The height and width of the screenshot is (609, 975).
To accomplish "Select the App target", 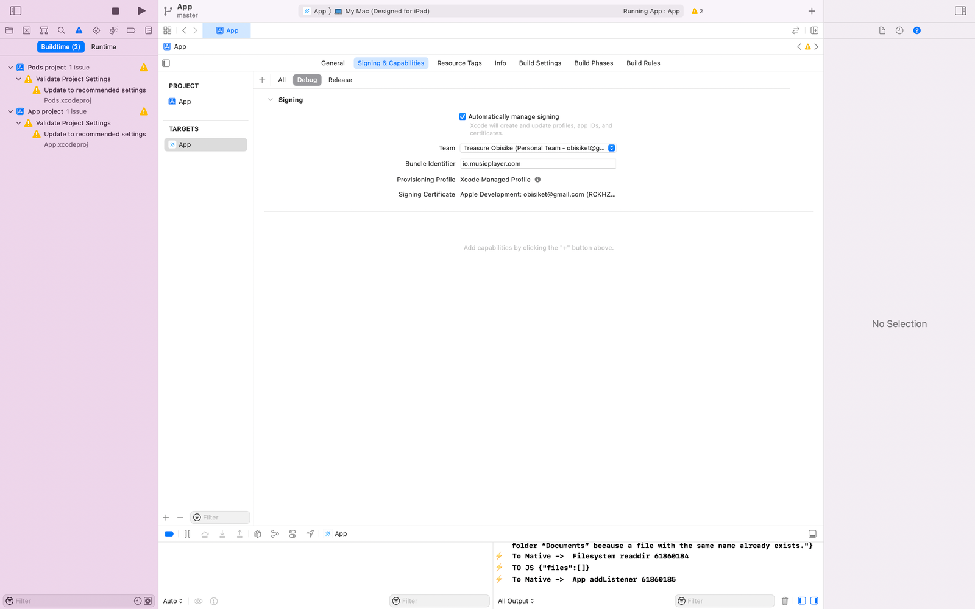I will pyautogui.click(x=205, y=145).
